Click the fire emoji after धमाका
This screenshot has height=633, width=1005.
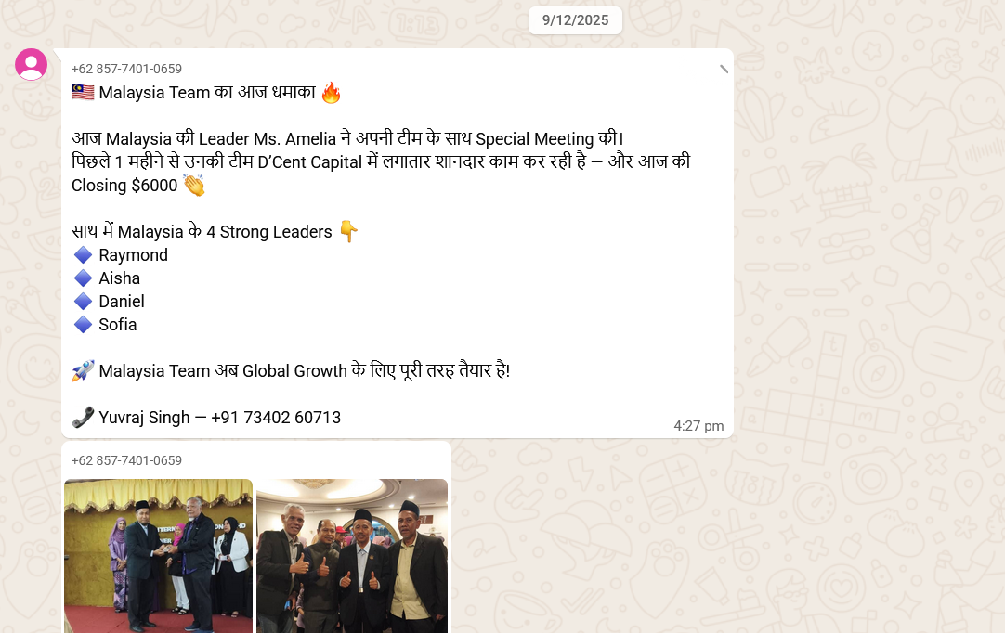point(332,92)
